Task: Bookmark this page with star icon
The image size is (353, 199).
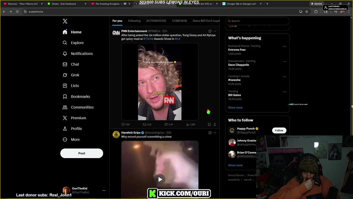Action: coord(306,12)
